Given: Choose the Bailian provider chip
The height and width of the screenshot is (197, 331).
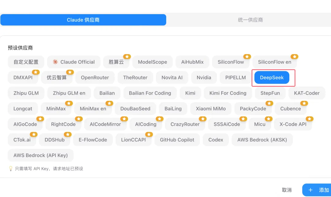Looking at the screenshot, I should click(x=107, y=93).
